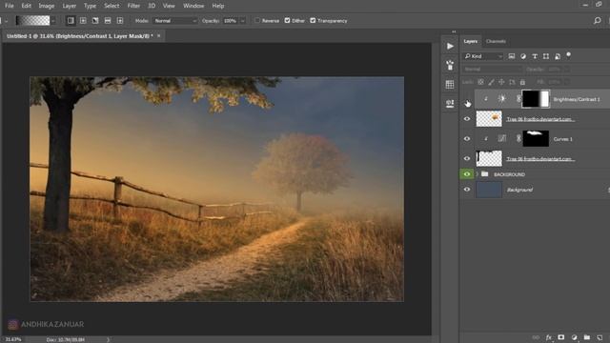Hide the BACKGROUND group

[x=467, y=174]
